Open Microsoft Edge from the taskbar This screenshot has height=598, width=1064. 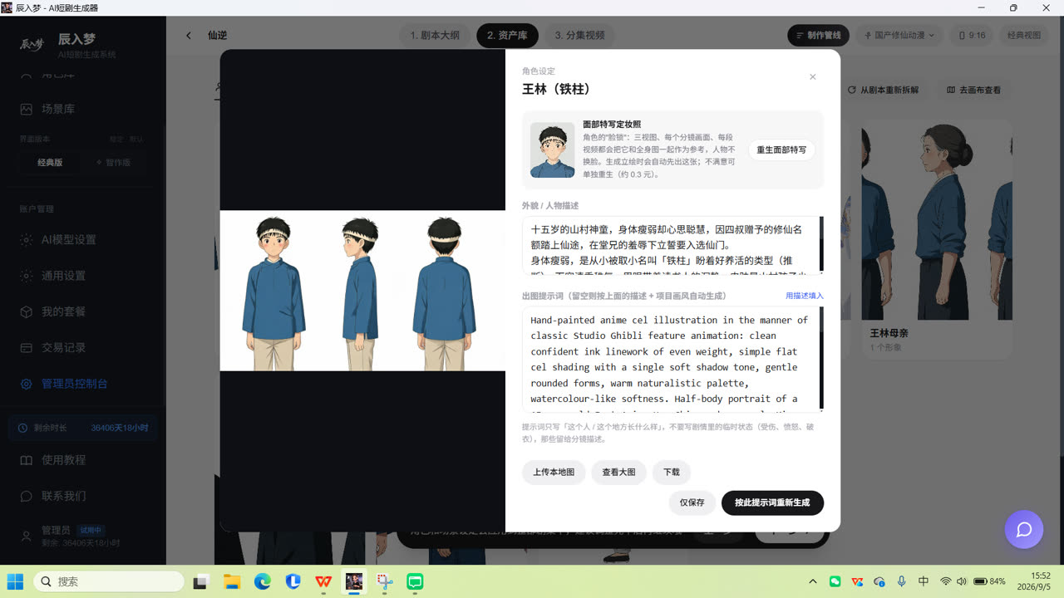[x=262, y=581]
